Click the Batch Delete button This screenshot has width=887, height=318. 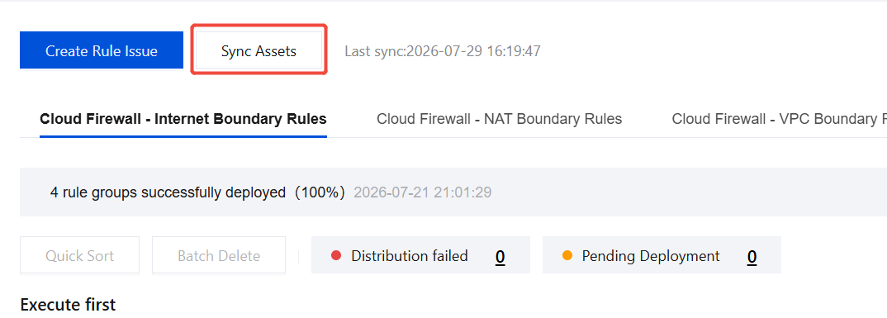click(218, 255)
